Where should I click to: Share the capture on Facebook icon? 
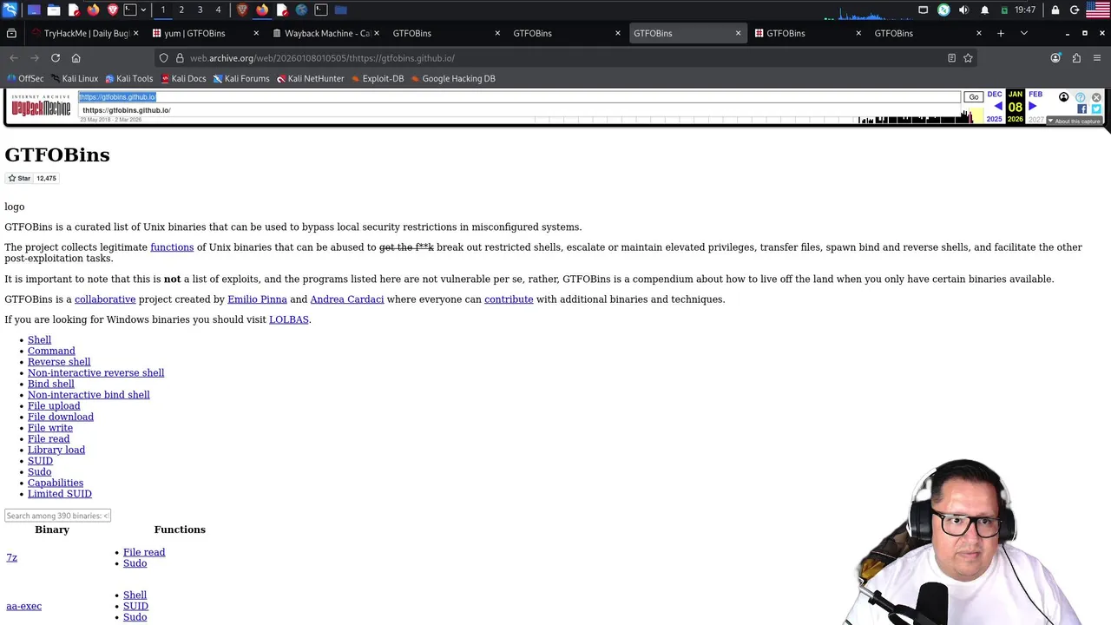tap(1081, 109)
